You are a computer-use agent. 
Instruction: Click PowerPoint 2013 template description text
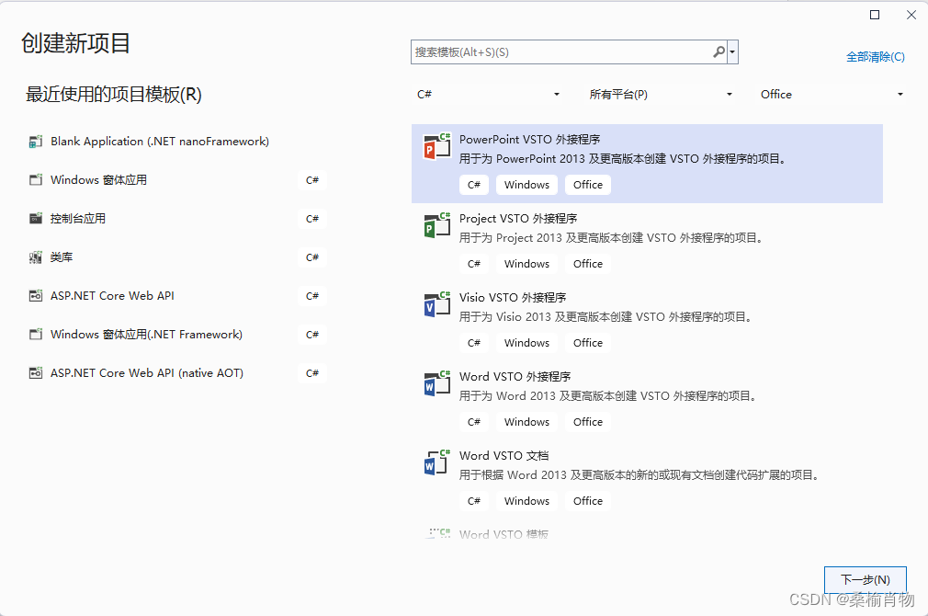[x=623, y=159]
